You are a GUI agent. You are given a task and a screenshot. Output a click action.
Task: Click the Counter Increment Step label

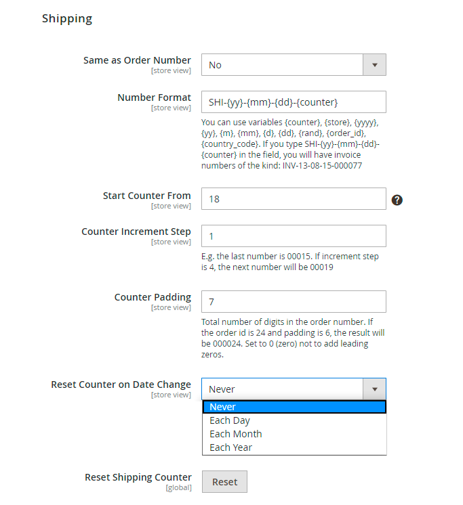(x=136, y=232)
